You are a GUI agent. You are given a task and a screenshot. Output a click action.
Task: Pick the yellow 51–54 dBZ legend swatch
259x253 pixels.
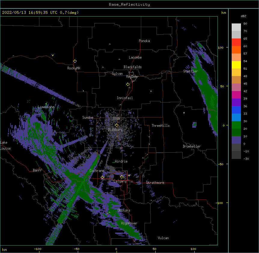(236, 65)
